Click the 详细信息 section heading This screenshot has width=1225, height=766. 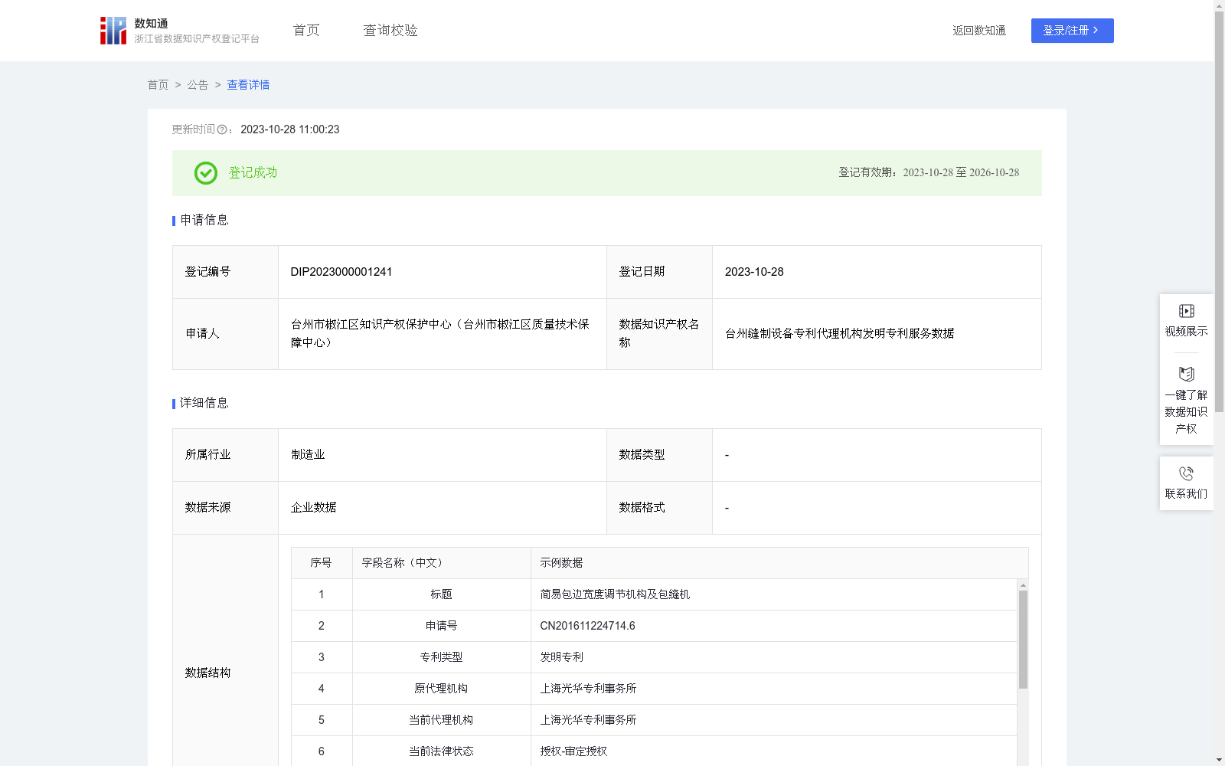pos(204,404)
